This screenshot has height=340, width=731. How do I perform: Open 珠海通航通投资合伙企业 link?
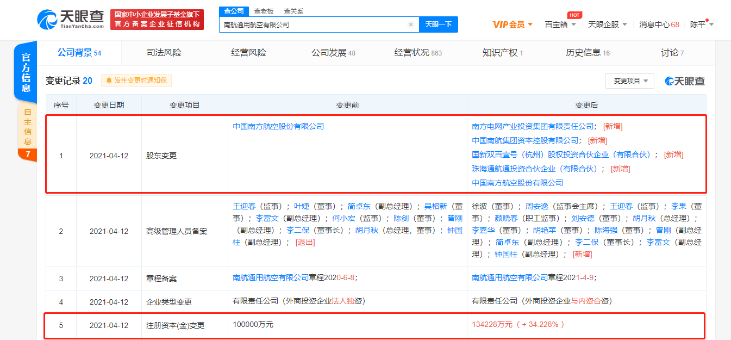click(x=535, y=169)
